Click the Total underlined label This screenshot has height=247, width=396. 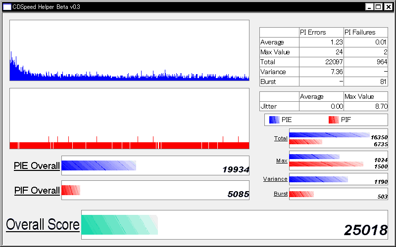[x=281, y=138]
